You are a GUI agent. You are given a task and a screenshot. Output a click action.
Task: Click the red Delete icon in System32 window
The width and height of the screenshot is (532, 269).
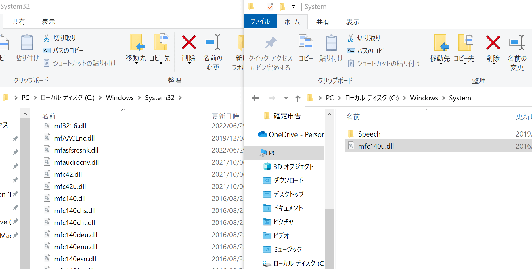189,43
